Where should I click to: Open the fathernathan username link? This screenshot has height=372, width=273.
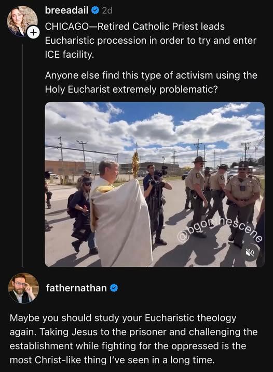coord(76,288)
